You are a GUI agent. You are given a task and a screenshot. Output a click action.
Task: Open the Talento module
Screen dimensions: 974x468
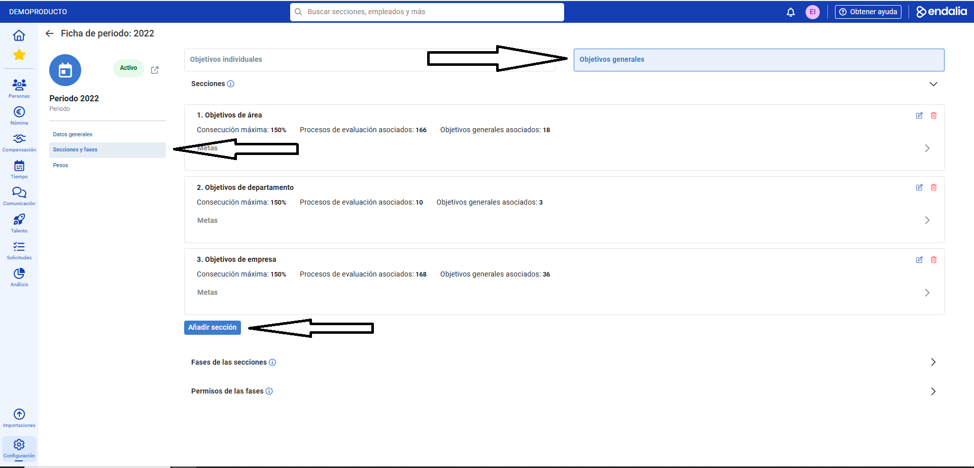[x=19, y=223]
